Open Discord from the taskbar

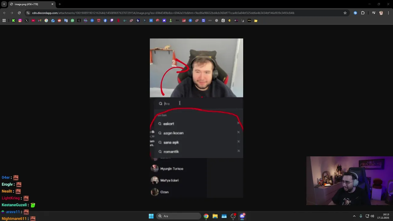point(242,216)
